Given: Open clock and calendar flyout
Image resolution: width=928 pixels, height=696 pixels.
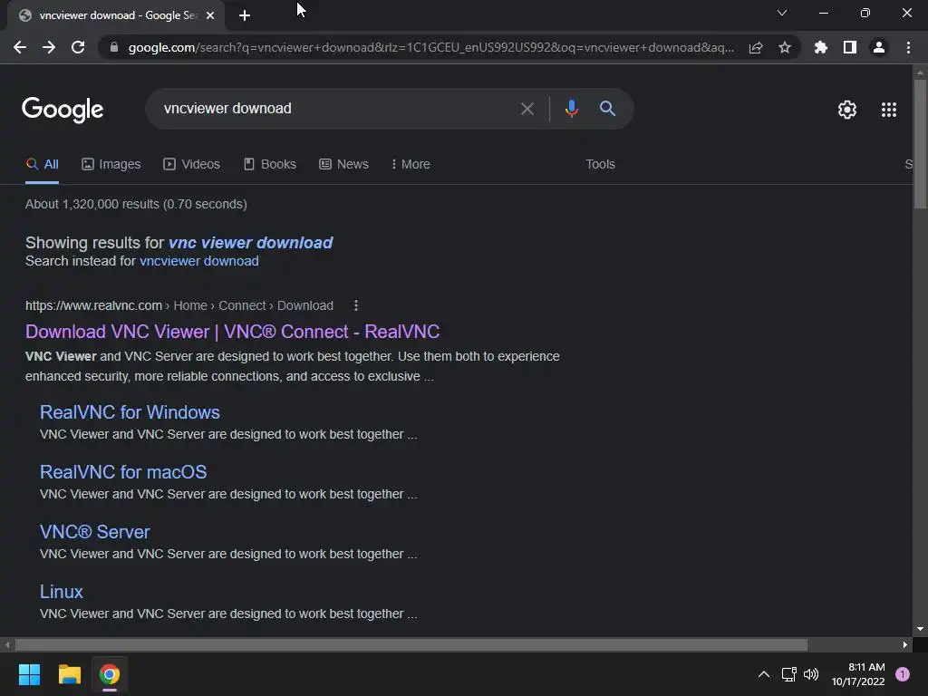Looking at the screenshot, I should (x=857, y=674).
